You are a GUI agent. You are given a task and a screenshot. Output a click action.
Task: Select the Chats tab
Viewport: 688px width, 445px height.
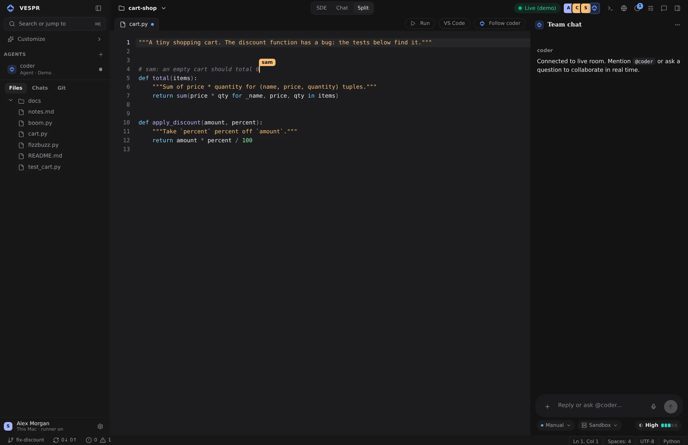[40, 88]
